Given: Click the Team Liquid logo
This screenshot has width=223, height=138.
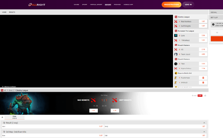Looking at the screenshot, I should point(176,54).
